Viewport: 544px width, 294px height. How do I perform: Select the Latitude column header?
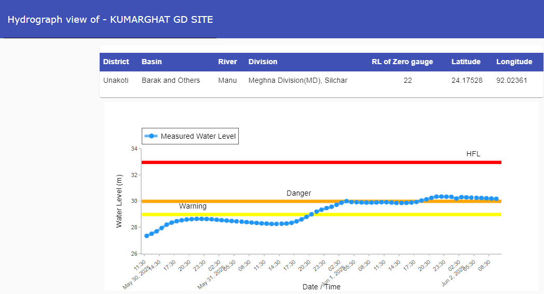tap(466, 62)
